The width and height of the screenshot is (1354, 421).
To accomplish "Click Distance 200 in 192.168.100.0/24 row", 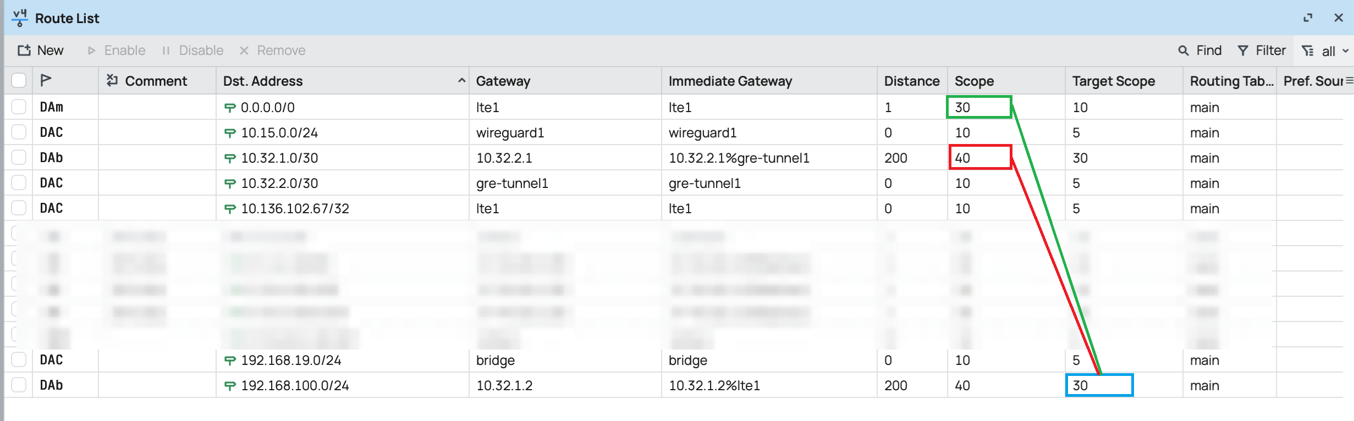I will 912,385.
